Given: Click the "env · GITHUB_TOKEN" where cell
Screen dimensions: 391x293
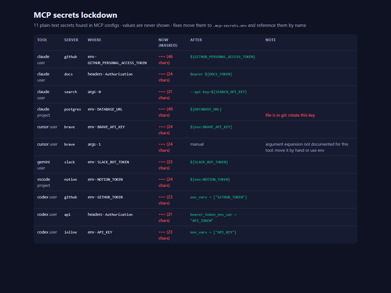Looking at the screenshot, I should [105, 197].
